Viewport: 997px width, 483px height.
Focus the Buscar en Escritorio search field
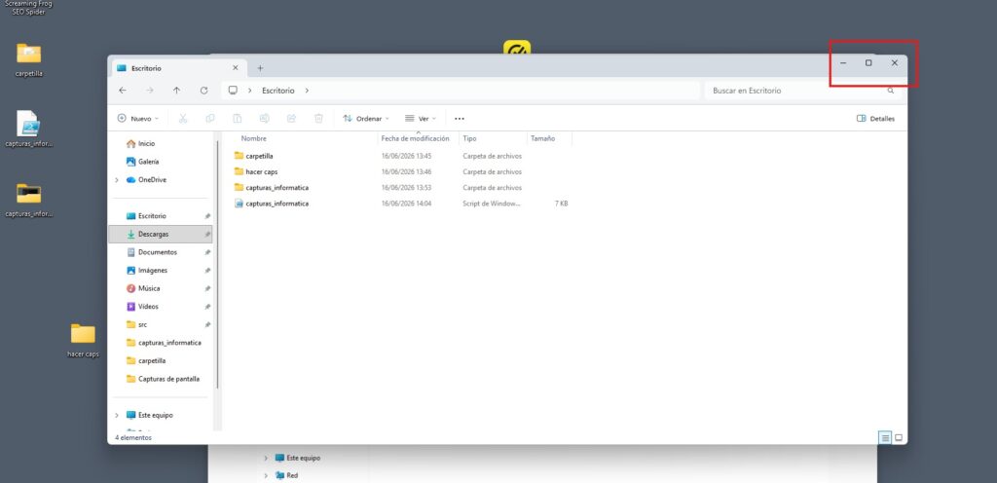point(803,91)
